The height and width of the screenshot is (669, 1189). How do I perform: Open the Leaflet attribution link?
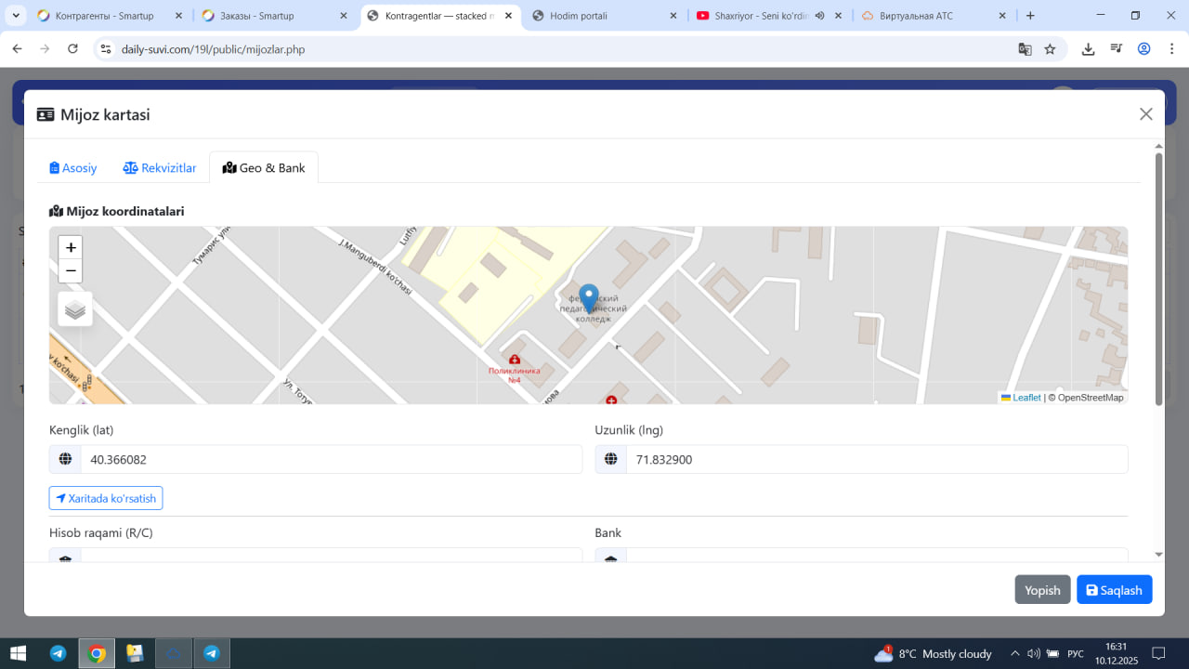[x=1026, y=398]
